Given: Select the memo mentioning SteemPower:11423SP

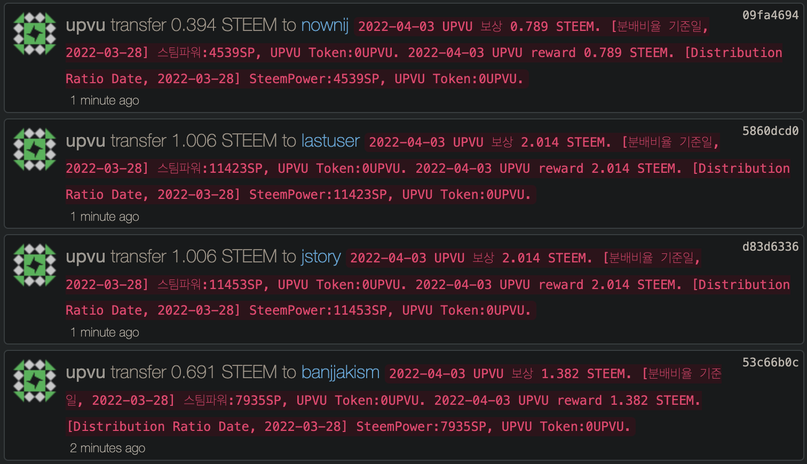Looking at the screenshot, I should pyautogui.click(x=428, y=169).
